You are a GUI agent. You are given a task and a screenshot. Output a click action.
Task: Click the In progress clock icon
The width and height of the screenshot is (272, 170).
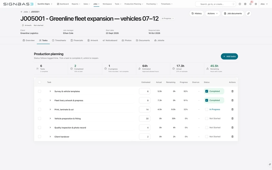click(x=105, y=69)
